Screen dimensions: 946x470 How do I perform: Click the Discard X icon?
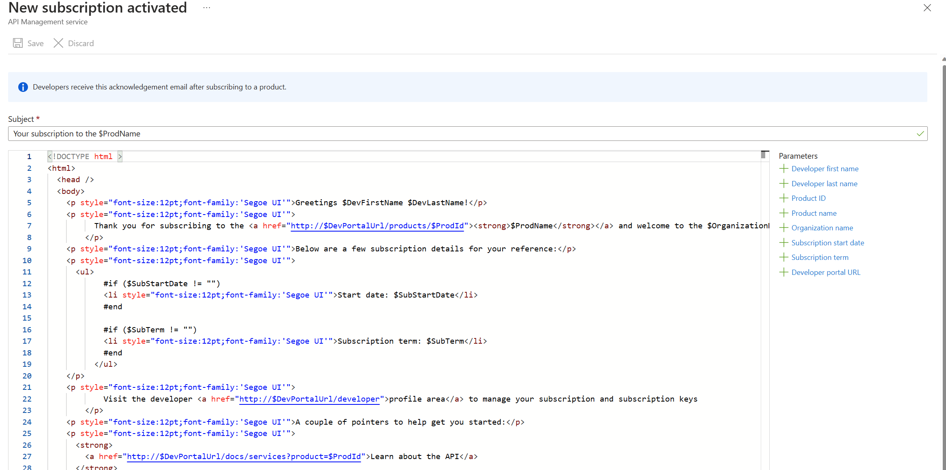[x=58, y=43]
